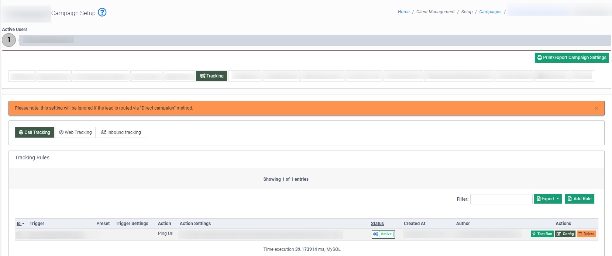Focus the Filter text field
612x256 pixels.
coord(501,199)
